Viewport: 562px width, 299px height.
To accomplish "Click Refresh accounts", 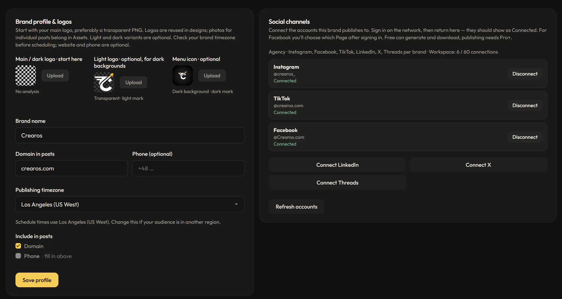I will point(297,207).
